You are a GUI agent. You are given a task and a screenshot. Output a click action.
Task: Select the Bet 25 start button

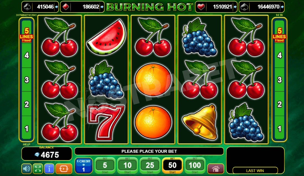coord(150,166)
